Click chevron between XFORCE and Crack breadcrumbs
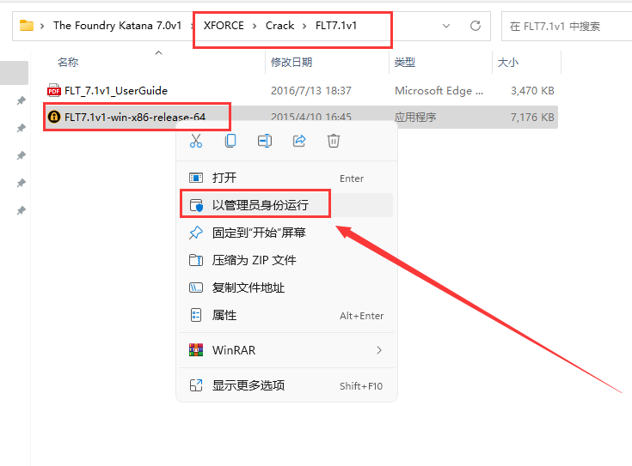 (x=255, y=26)
